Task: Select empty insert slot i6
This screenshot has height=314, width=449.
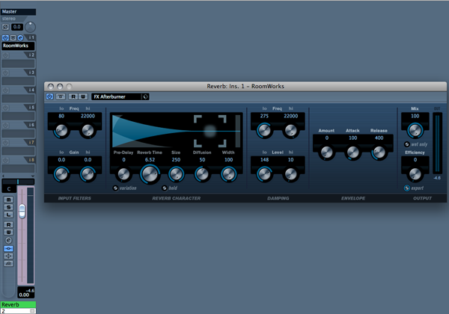Action: 18,133
